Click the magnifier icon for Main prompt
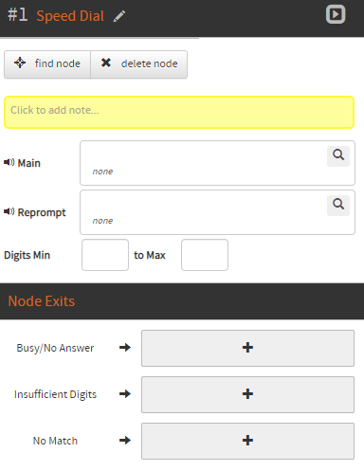The image size is (364, 471). pyautogui.click(x=338, y=156)
